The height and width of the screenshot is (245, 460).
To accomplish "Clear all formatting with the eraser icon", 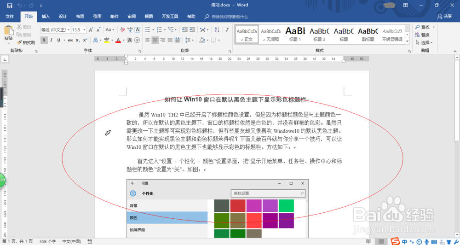I will click(x=123, y=29).
